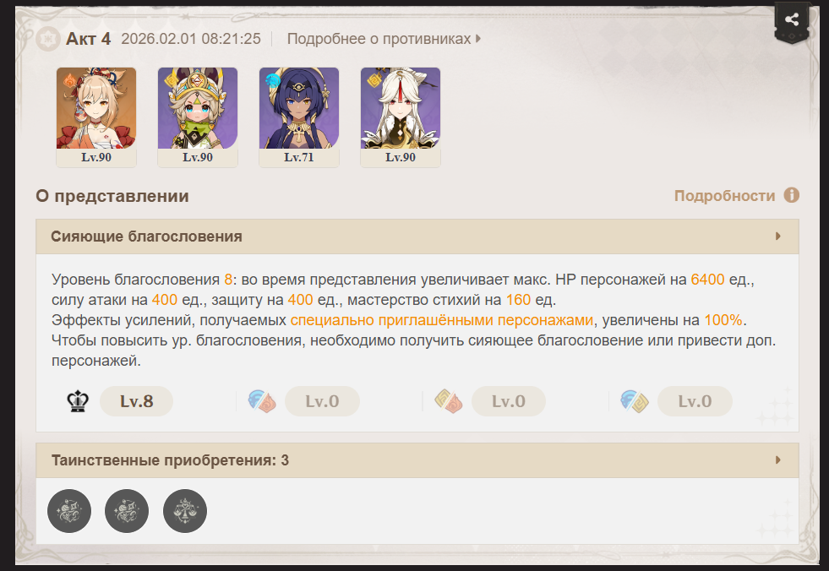Select the Ningguang character portrait Lv.90

click(401, 117)
